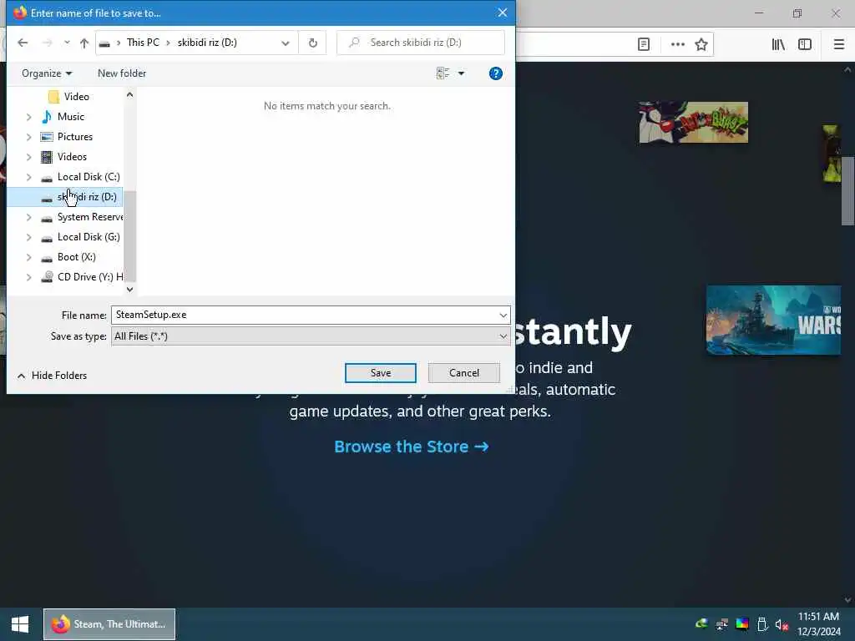Change the view layout icon
The width and height of the screenshot is (855, 641).
443,73
